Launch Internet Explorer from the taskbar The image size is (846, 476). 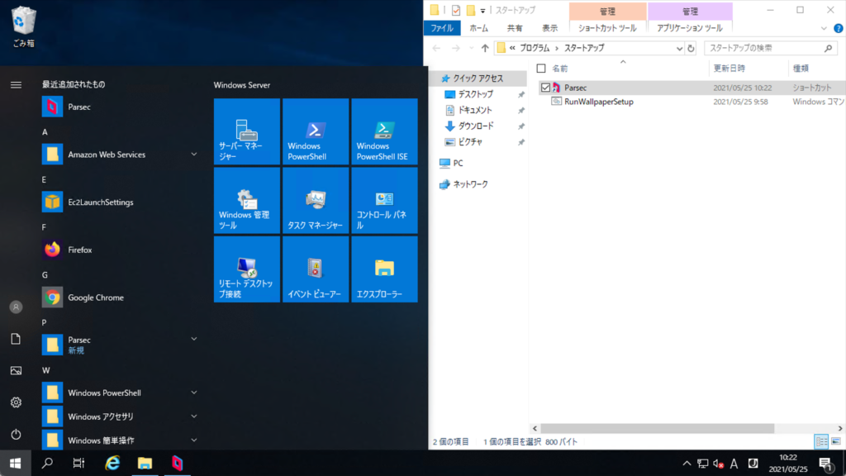[x=112, y=463]
